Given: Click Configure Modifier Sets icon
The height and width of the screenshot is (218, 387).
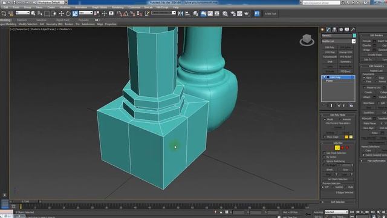Looking at the screenshot, I should 351,105.
